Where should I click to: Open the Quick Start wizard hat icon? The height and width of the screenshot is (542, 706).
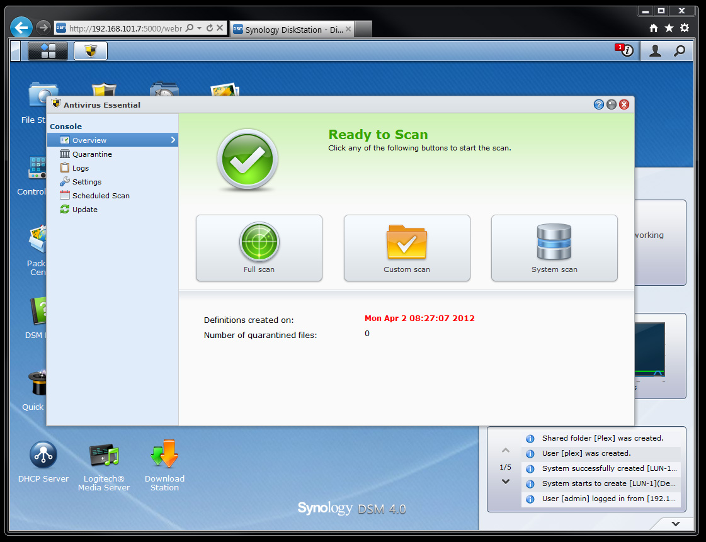pyautogui.click(x=34, y=391)
